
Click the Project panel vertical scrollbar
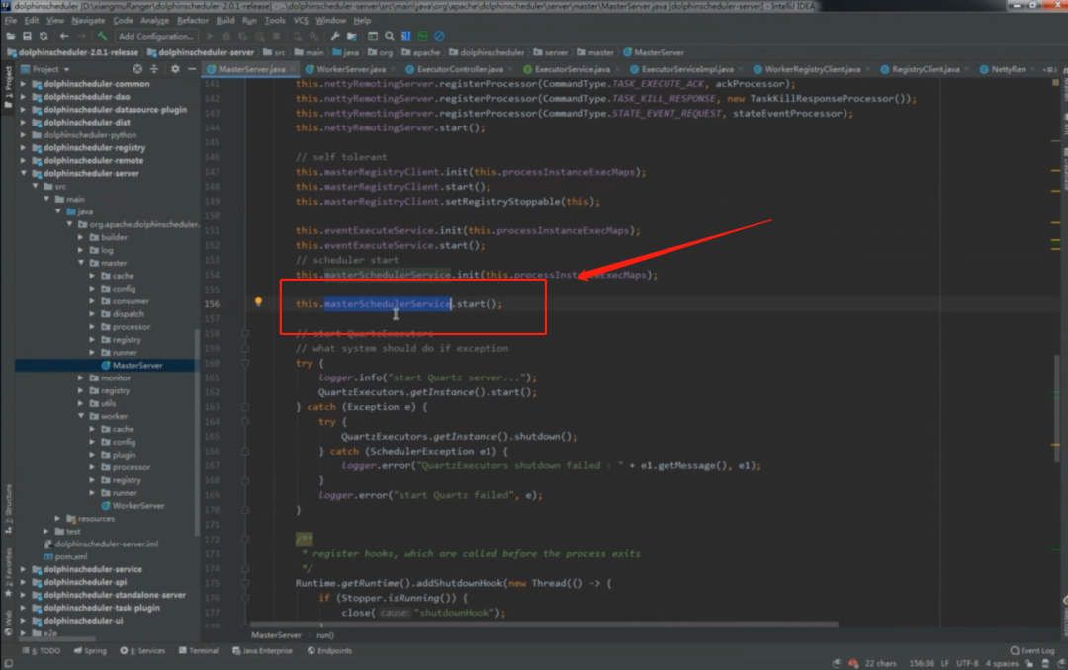pyautogui.click(x=197, y=433)
